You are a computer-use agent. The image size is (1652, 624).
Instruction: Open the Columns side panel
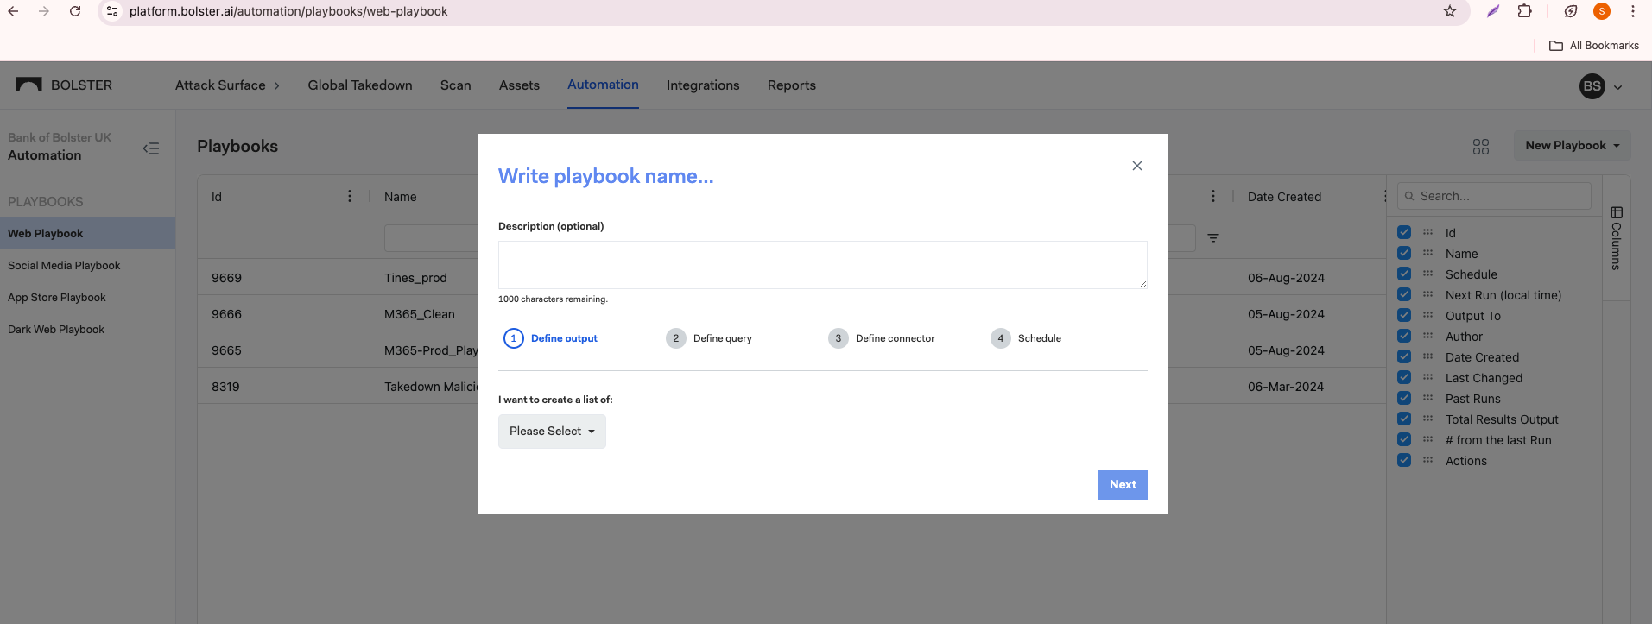tap(1616, 238)
